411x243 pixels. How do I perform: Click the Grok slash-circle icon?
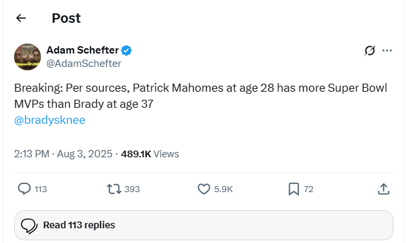click(369, 50)
